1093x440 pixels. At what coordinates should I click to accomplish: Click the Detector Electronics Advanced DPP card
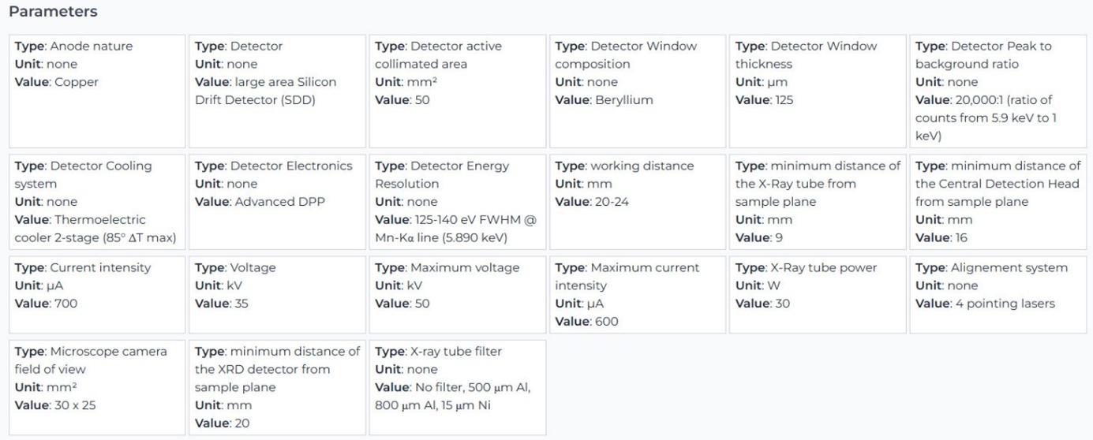[x=277, y=202]
